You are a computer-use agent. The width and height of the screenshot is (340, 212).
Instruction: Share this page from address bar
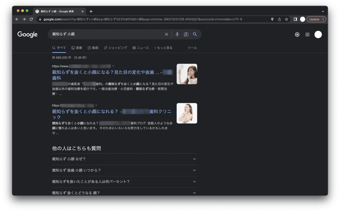(279, 19)
